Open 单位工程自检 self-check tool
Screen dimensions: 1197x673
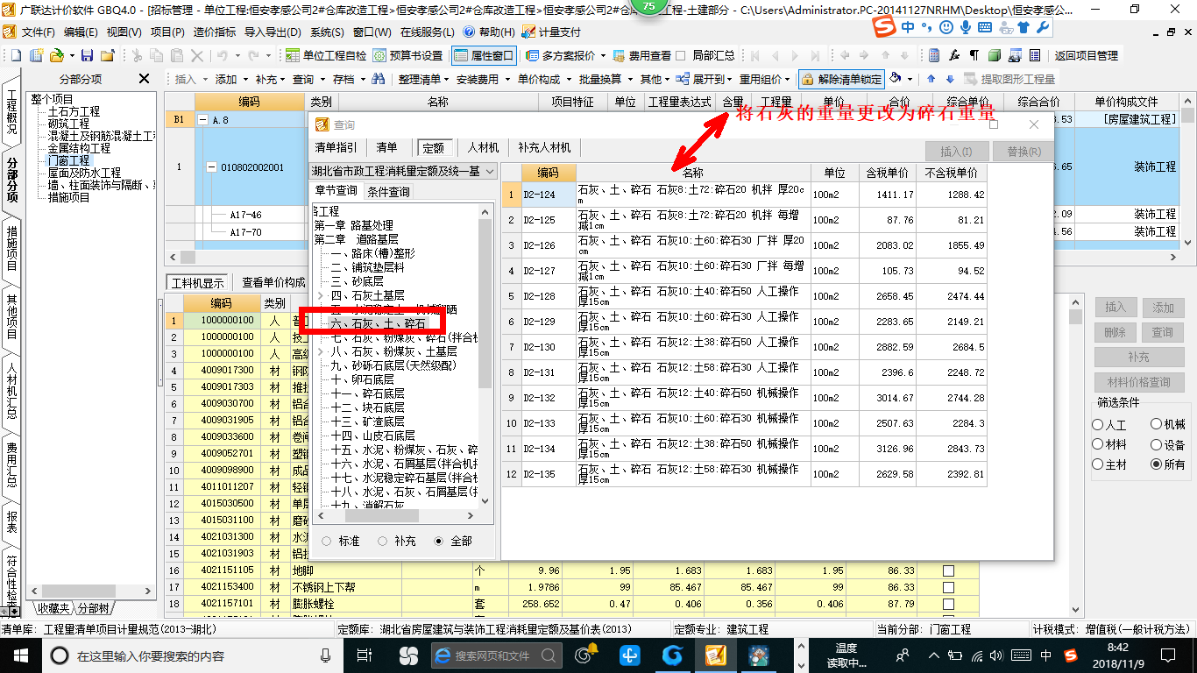pyautogui.click(x=326, y=55)
